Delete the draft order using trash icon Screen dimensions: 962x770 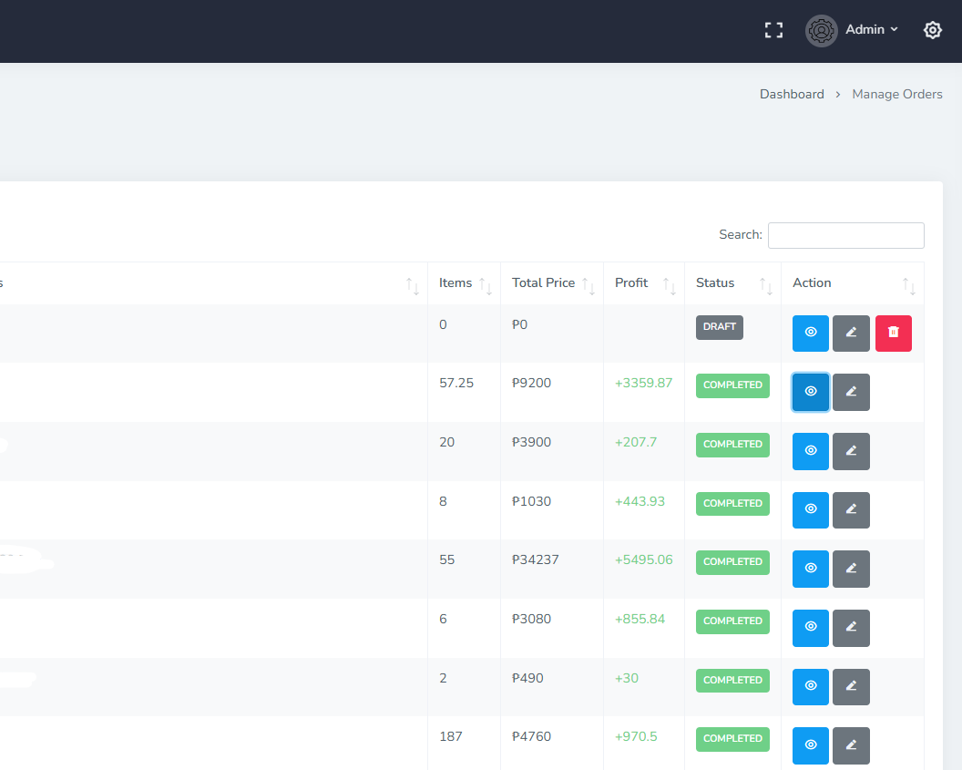point(893,333)
